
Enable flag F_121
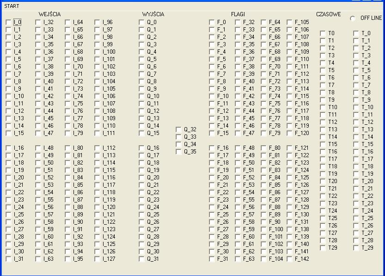(289, 148)
